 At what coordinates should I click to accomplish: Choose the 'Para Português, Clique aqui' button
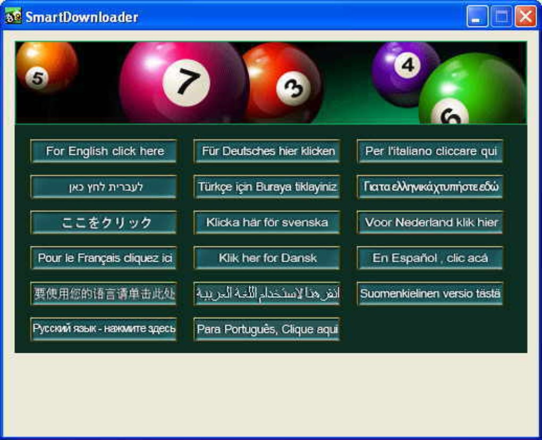(267, 329)
